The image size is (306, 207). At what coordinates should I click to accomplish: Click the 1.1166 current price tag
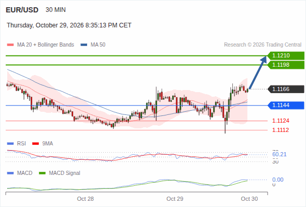click(x=286, y=89)
